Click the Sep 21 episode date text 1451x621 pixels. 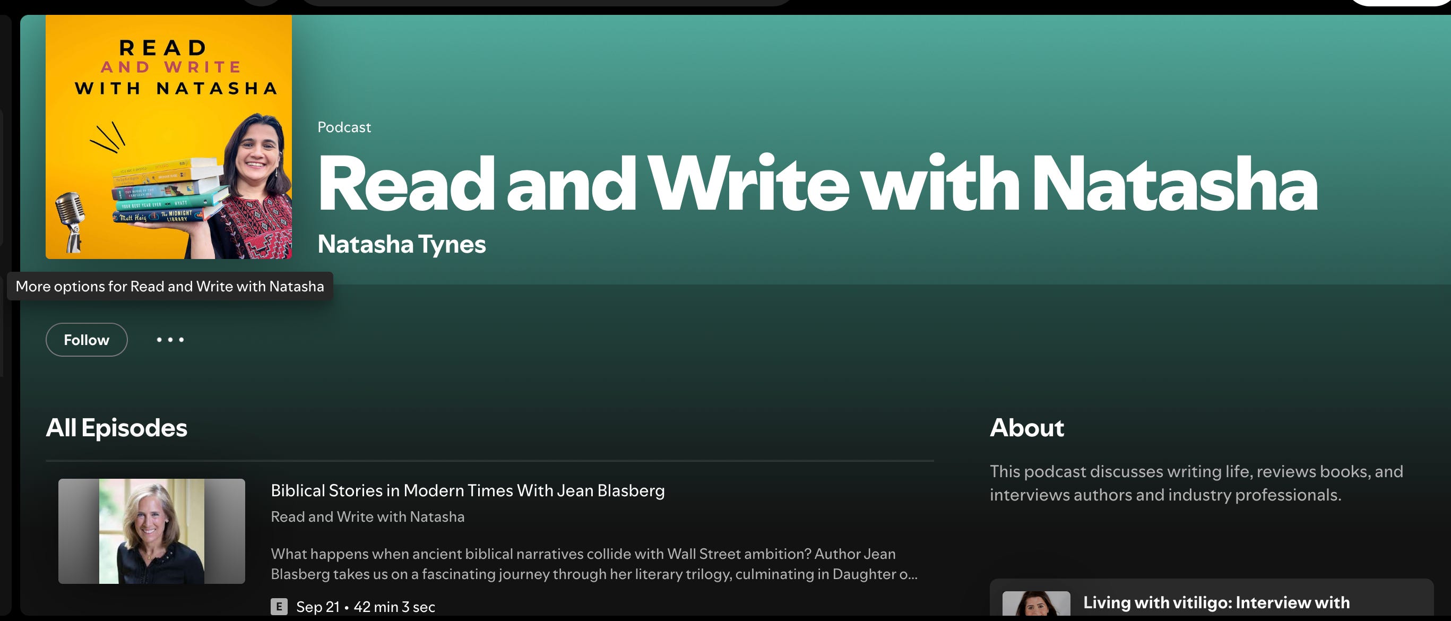[318, 606]
